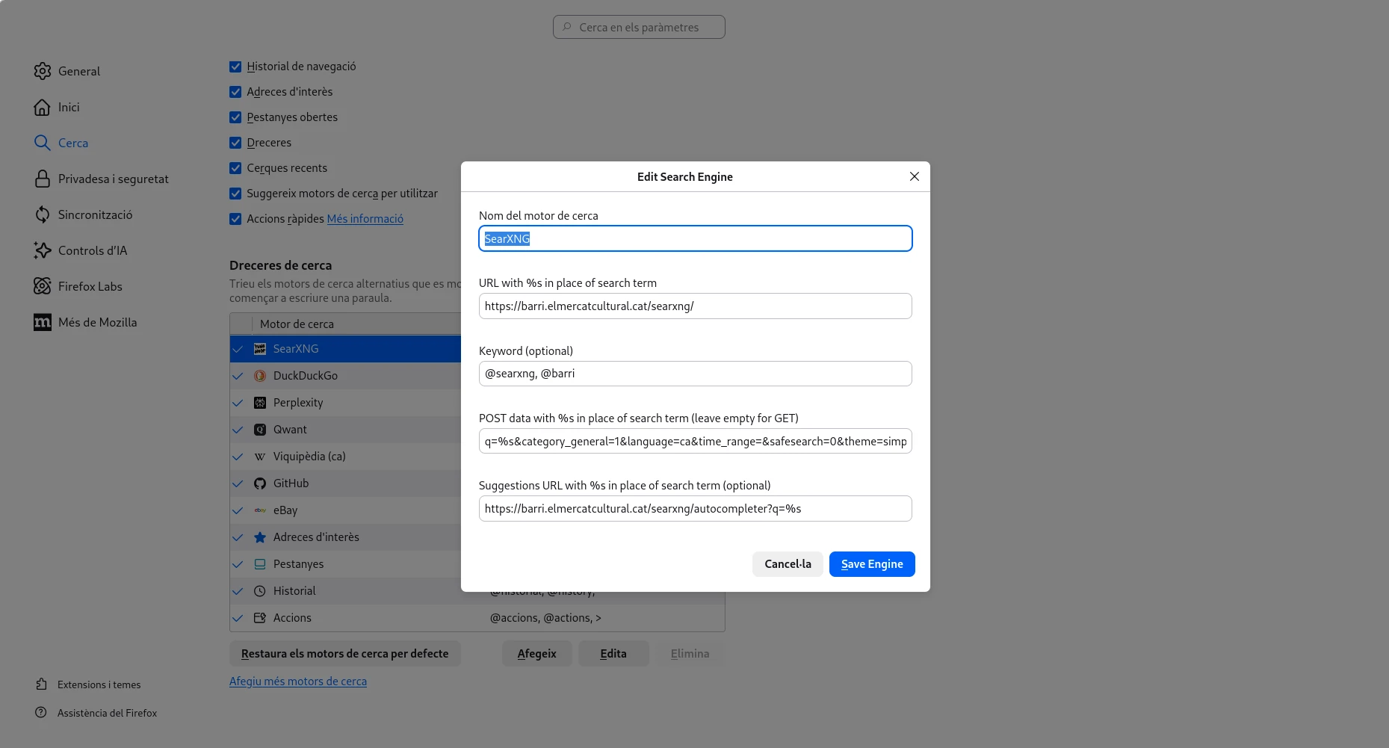The image size is (1389, 748).
Task: Click the URL with %s field
Action: tap(696, 306)
